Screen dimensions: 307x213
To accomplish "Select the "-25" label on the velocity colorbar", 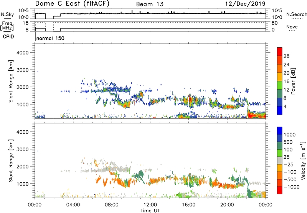I will click(289, 164).
